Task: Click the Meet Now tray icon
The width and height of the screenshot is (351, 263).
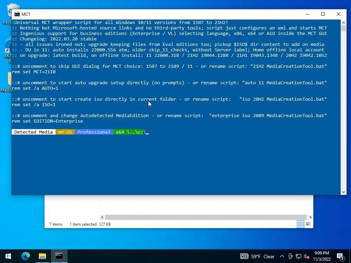Action: 290,256
